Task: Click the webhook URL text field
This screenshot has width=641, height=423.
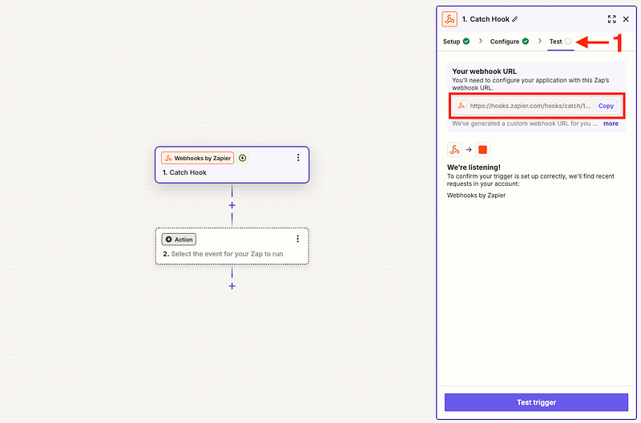Action: point(529,106)
